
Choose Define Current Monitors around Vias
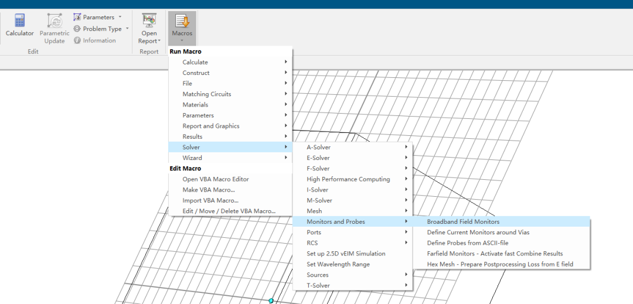(478, 232)
